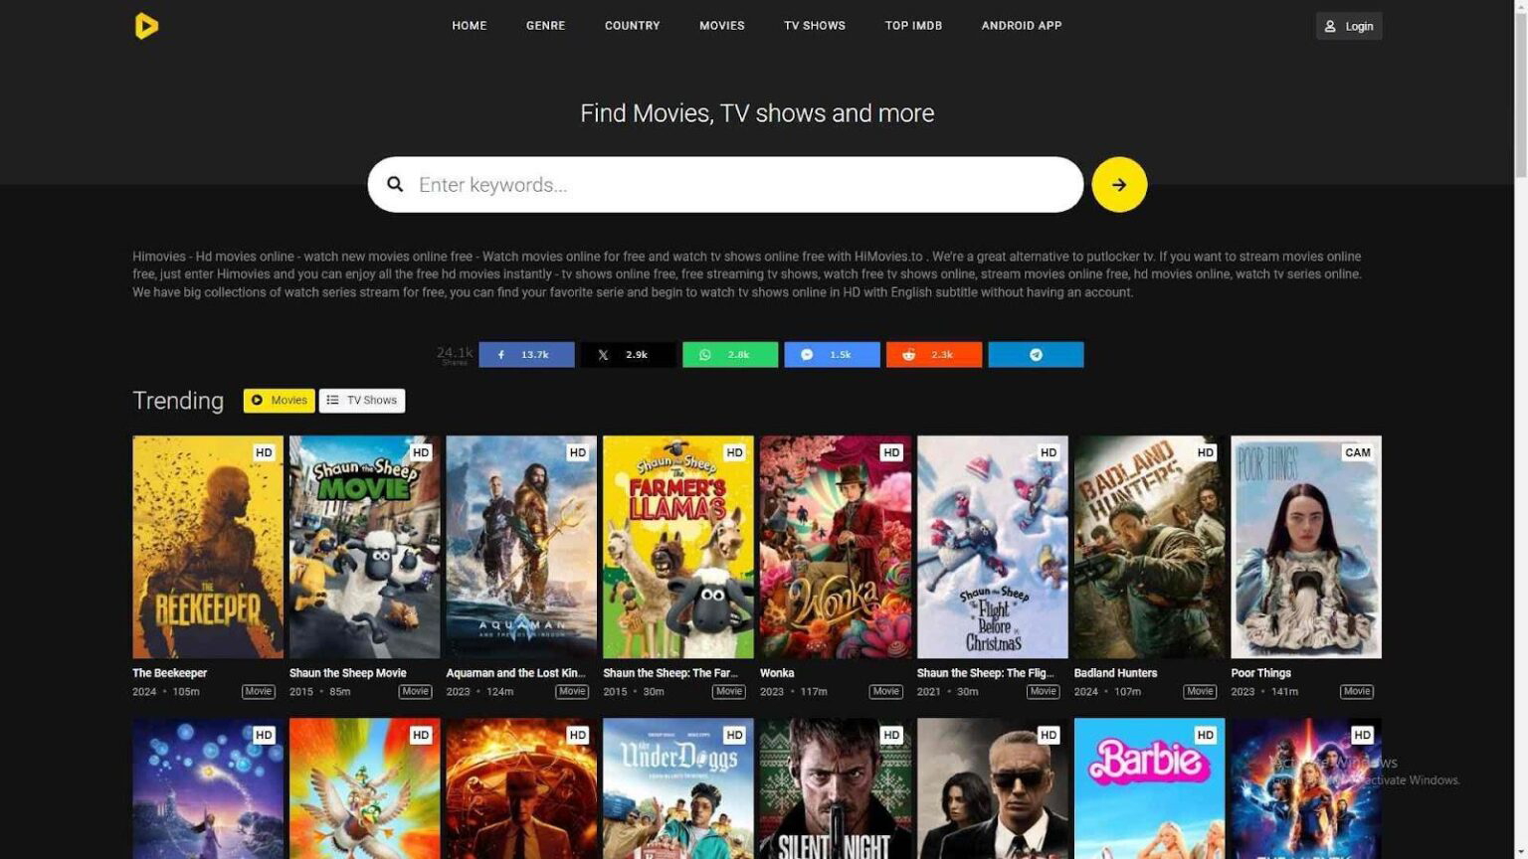Switch Trending to Movies
The image size is (1528, 859).
(x=279, y=401)
